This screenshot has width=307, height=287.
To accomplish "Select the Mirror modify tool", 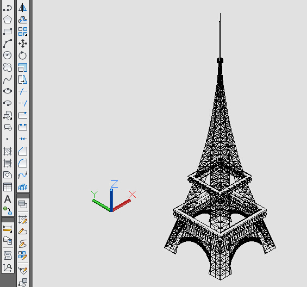I will [23, 8].
